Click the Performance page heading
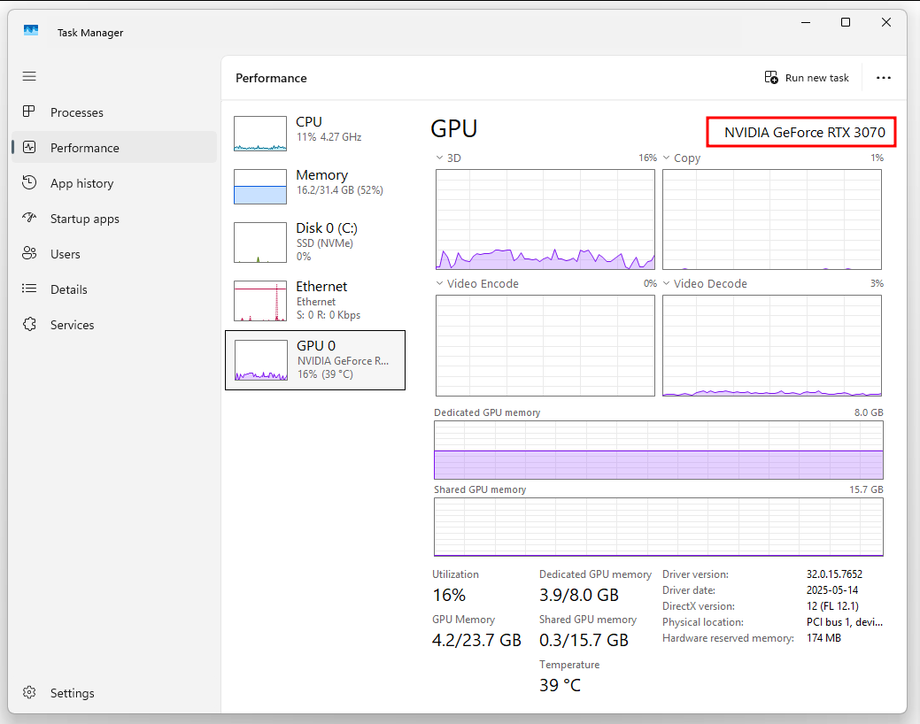 click(271, 78)
